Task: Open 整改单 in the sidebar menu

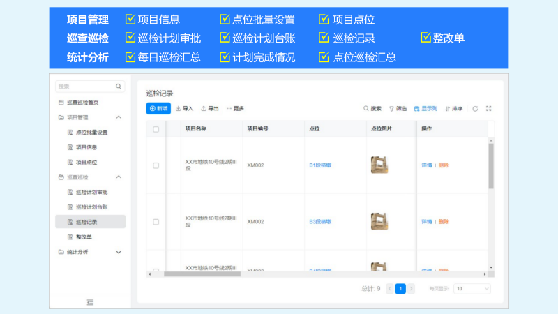Action: coord(84,237)
